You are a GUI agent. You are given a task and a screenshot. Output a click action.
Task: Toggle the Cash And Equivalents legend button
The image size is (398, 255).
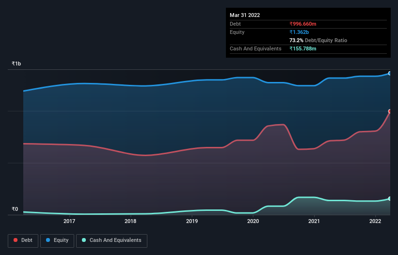point(111,240)
